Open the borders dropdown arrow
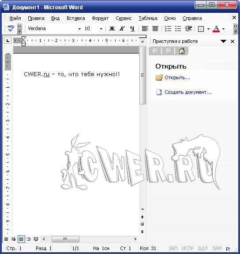Image resolution: width=240 pixels, height=254 pixels. tap(208, 29)
